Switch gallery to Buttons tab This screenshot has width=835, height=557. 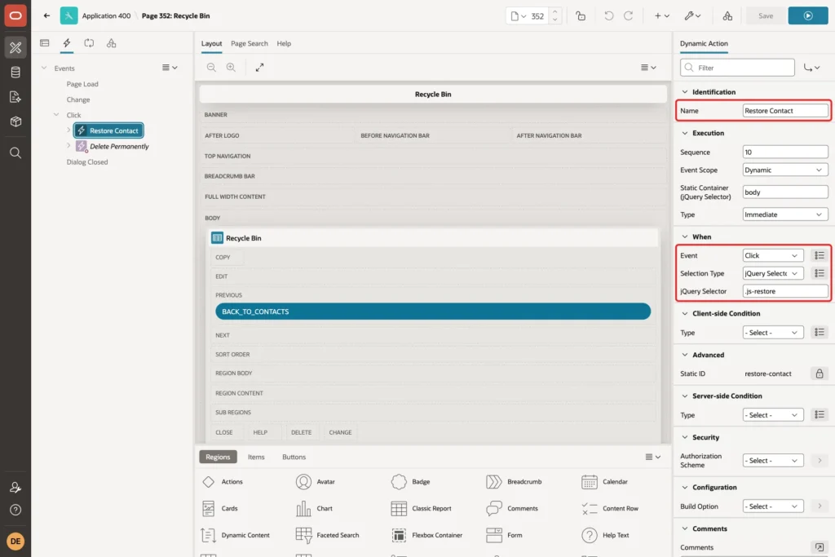(294, 457)
